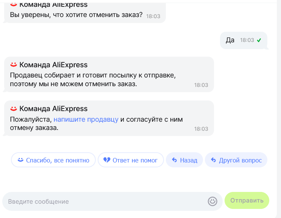Open the emoji picker in message field
This screenshot has height=218, width=281.
tap(213, 201)
